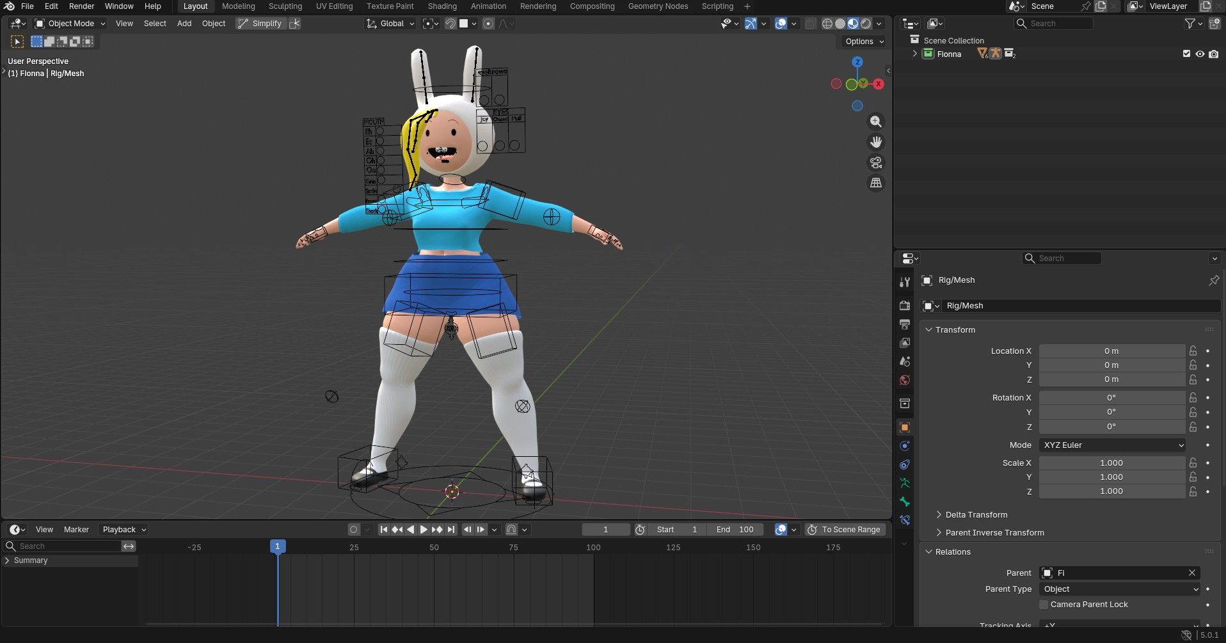The image size is (1226, 643).
Task: Click the Tool properties tab icon
Action: pos(905,282)
